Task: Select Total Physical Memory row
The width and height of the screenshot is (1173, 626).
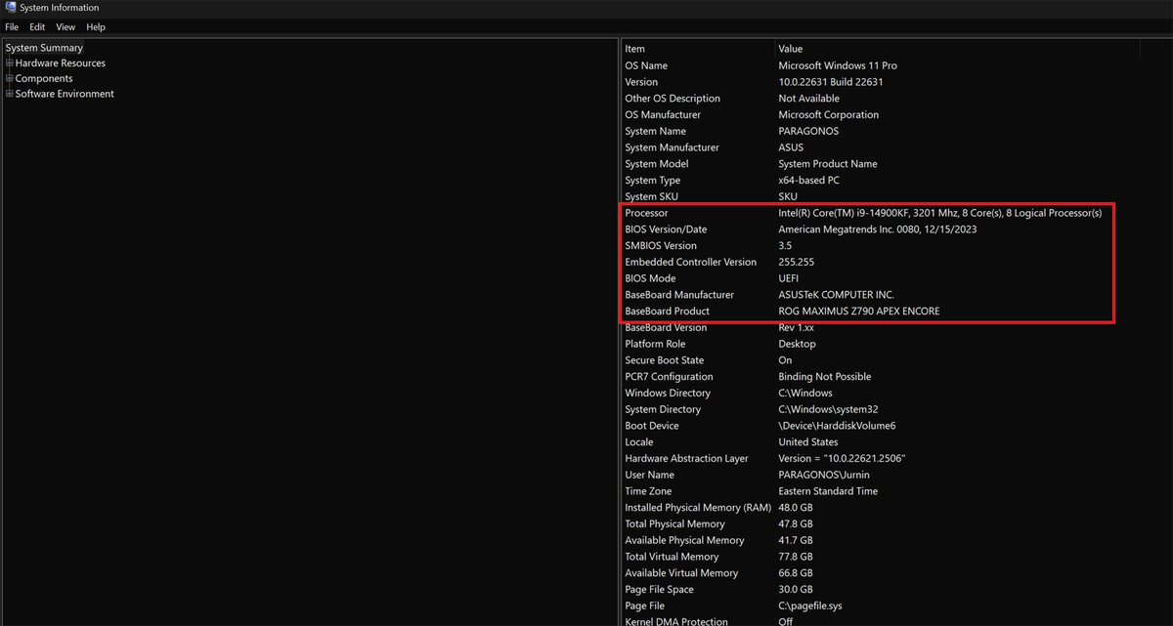Action: [674, 524]
